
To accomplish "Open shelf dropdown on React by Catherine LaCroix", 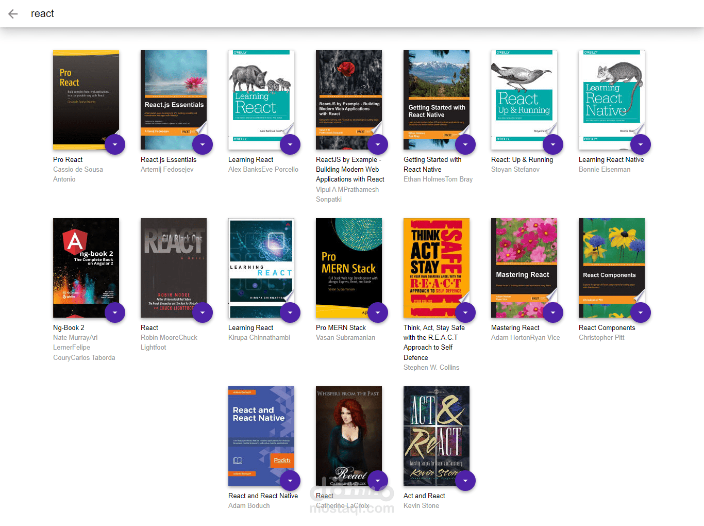I will [378, 481].
